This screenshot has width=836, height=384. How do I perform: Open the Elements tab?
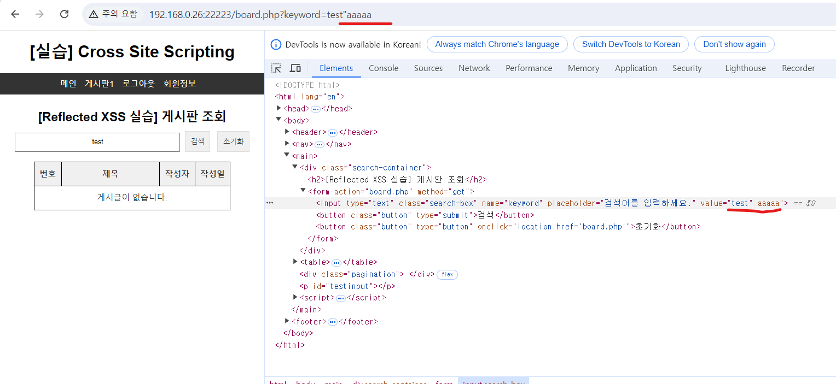336,68
